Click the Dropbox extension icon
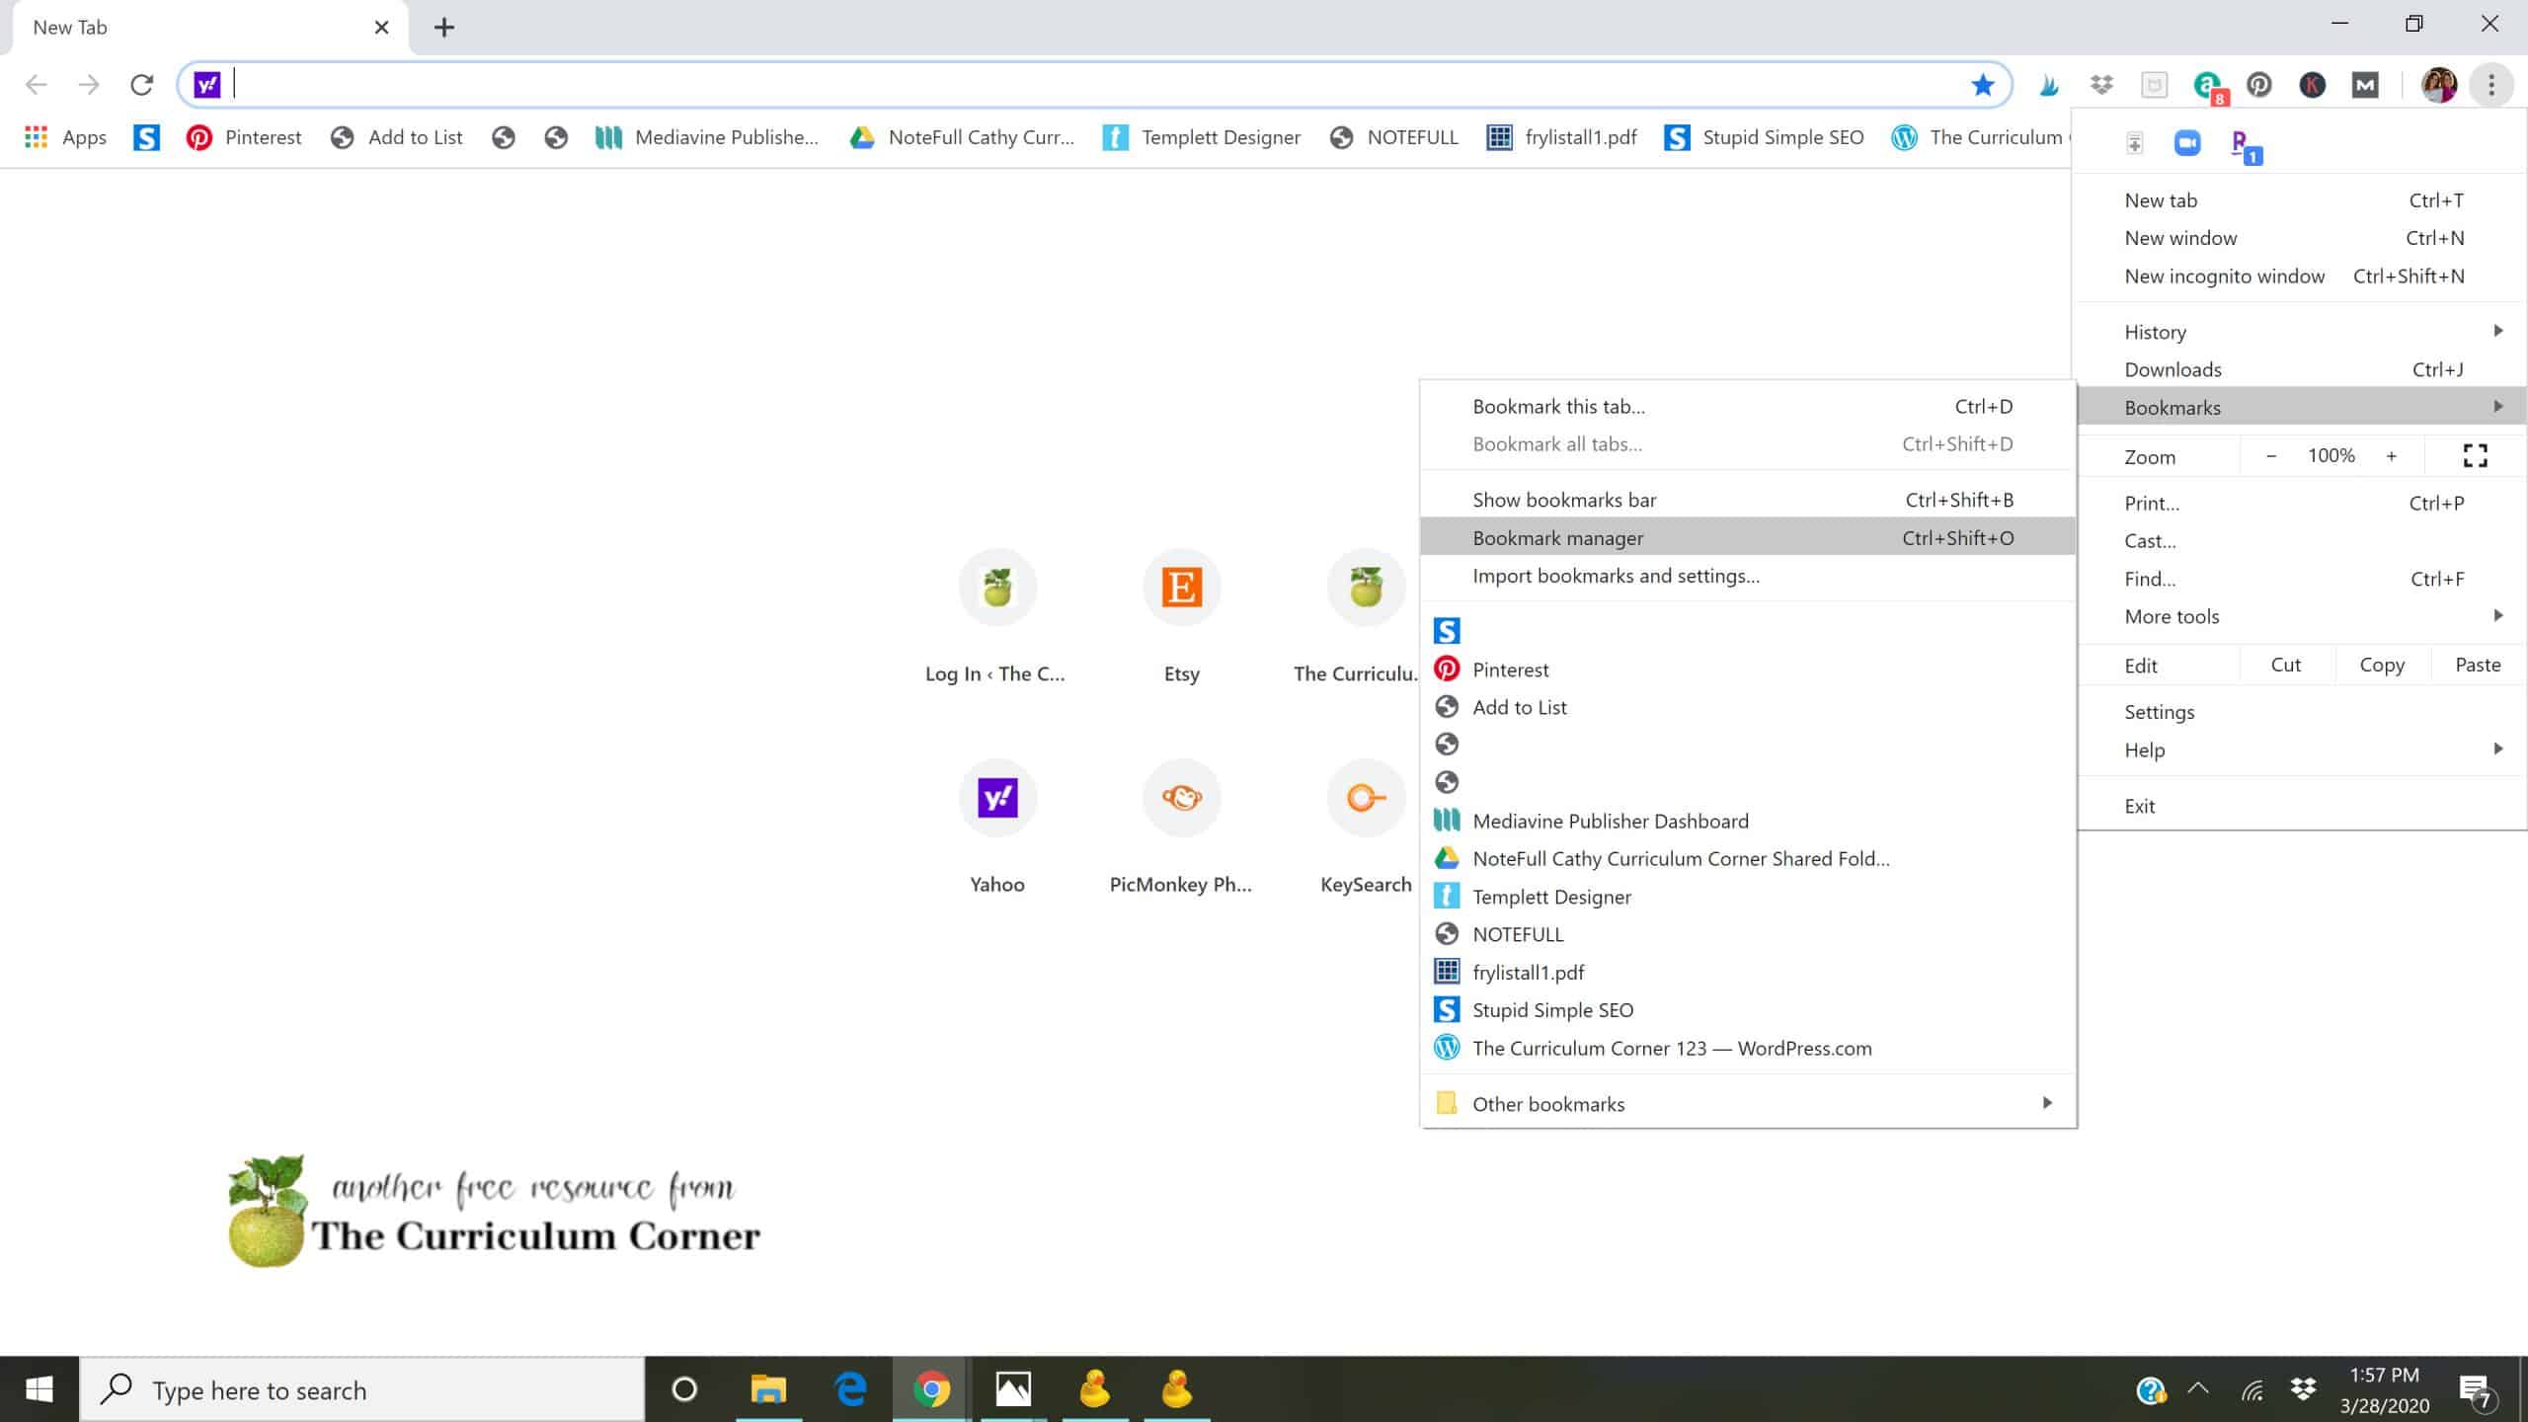This screenshot has height=1422, width=2528. [2101, 85]
